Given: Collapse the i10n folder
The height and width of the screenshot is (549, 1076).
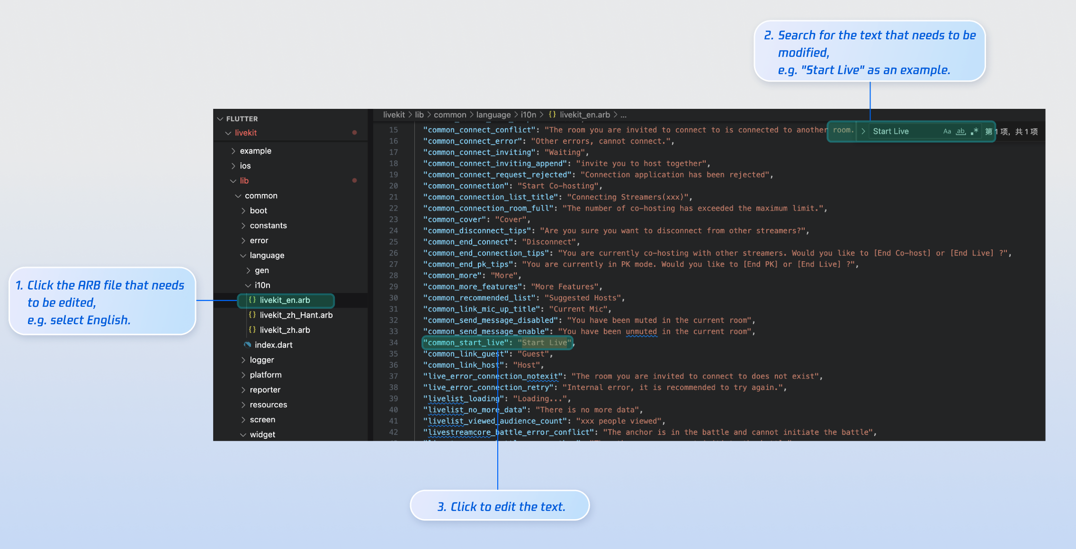Looking at the screenshot, I should click(x=262, y=285).
